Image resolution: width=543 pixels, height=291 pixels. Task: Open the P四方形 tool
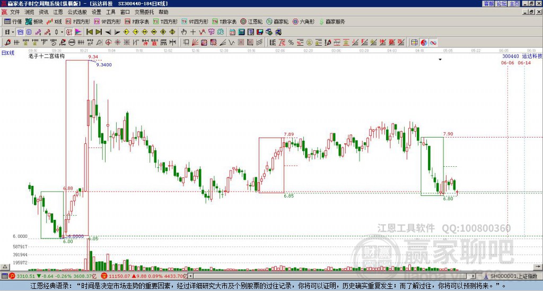coord(77,21)
